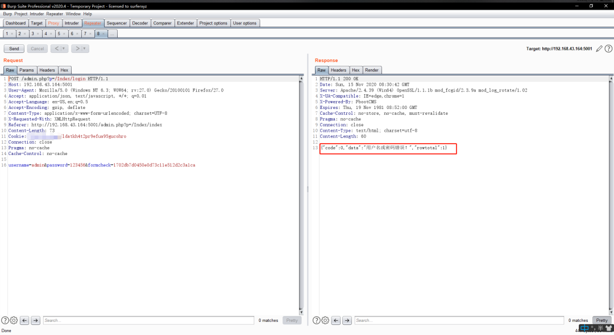Viewport: 614px width, 335px height.
Task: Open the Sequencer tab
Action: click(x=117, y=23)
